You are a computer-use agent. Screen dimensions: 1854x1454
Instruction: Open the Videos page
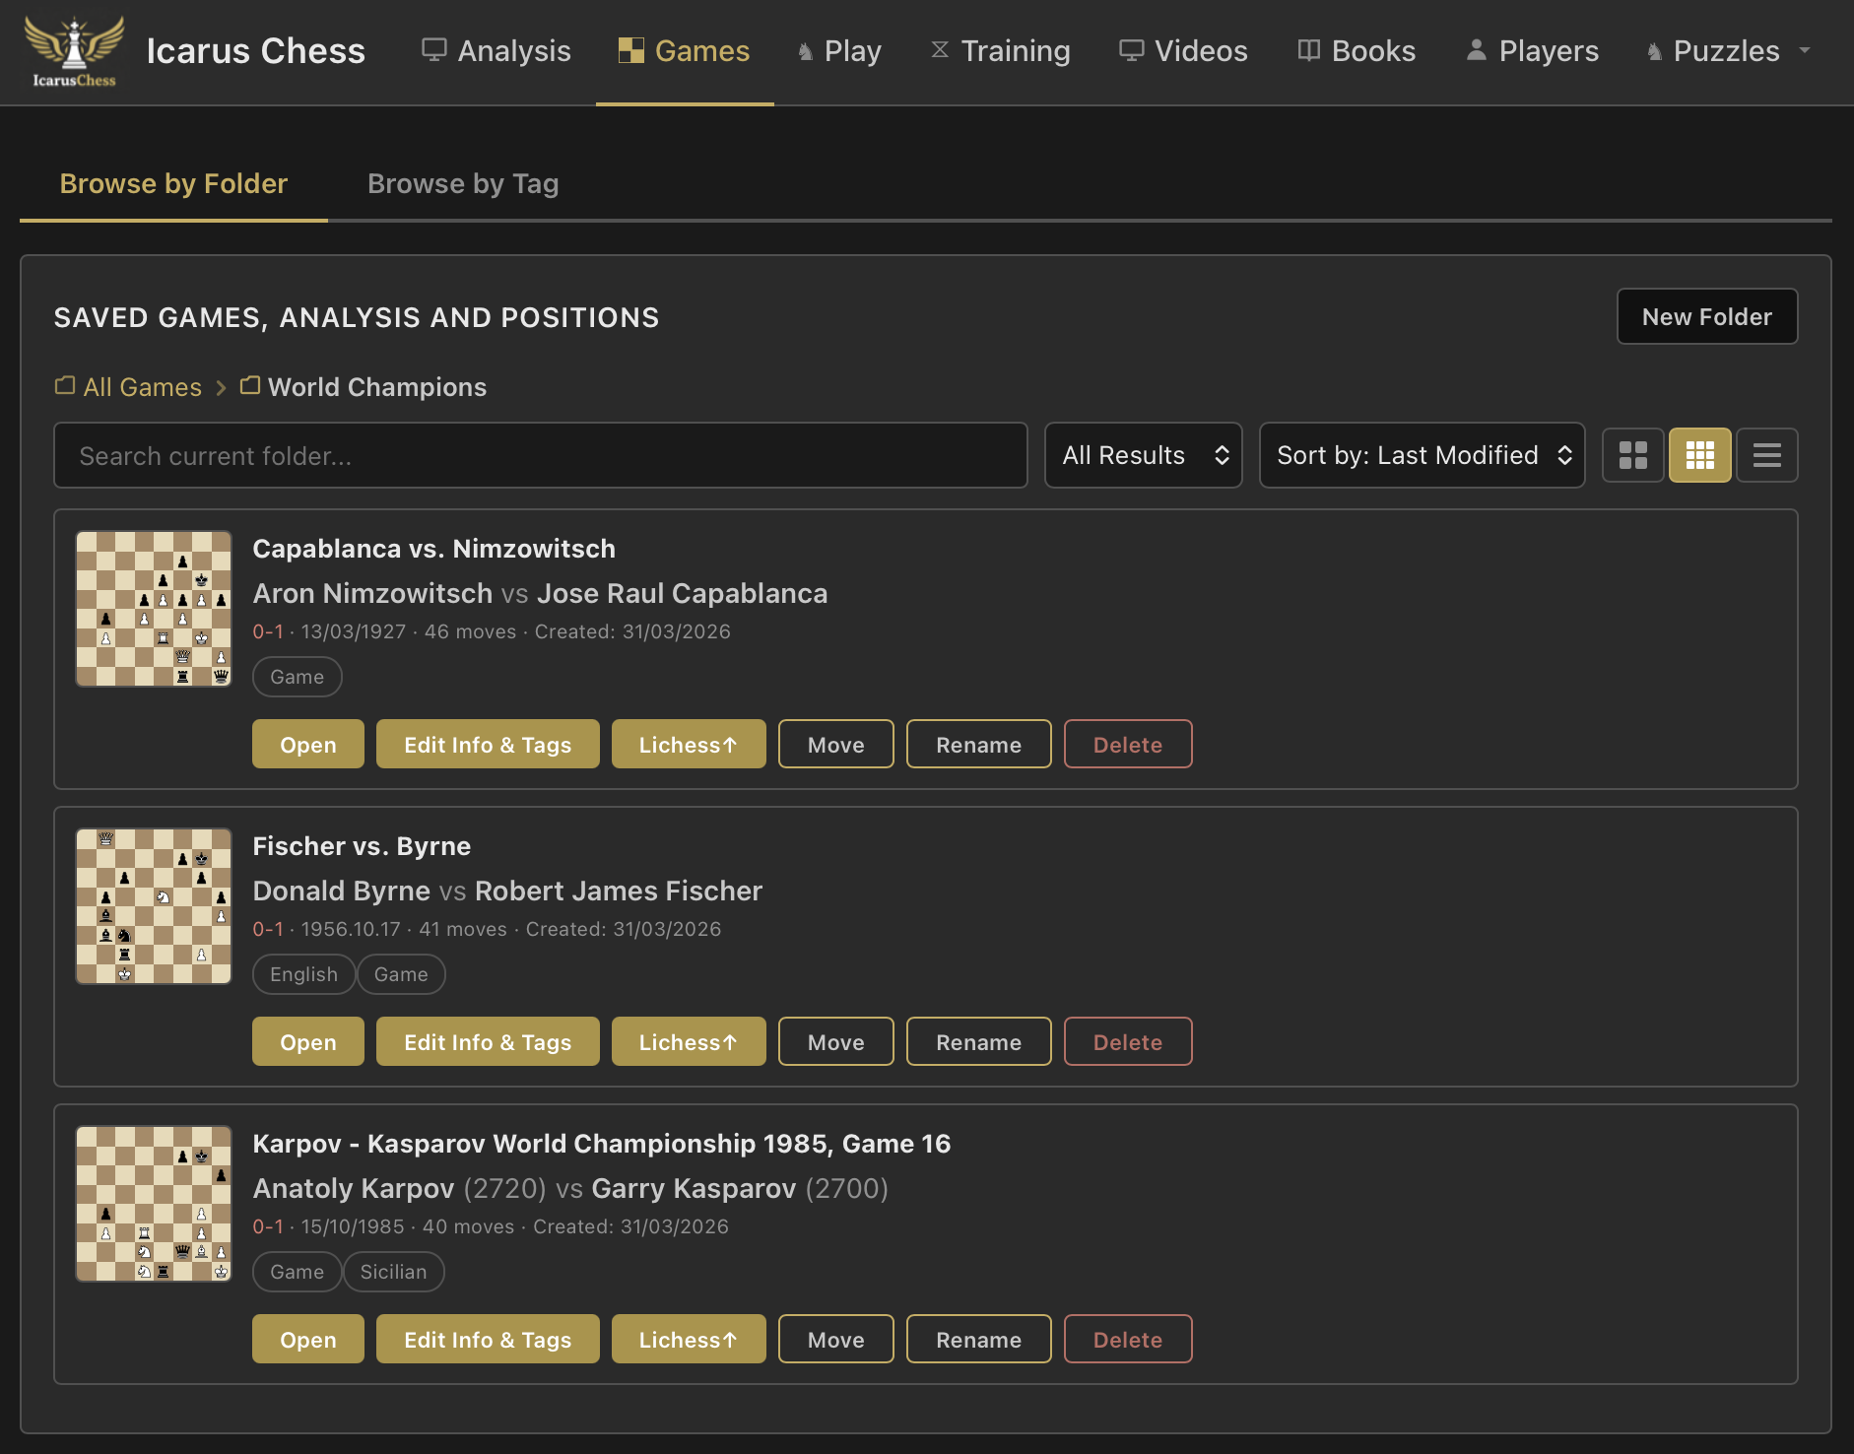click(1183, 51)
